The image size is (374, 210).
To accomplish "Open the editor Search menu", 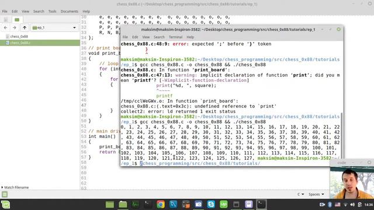I will click(x=39, y=11).
